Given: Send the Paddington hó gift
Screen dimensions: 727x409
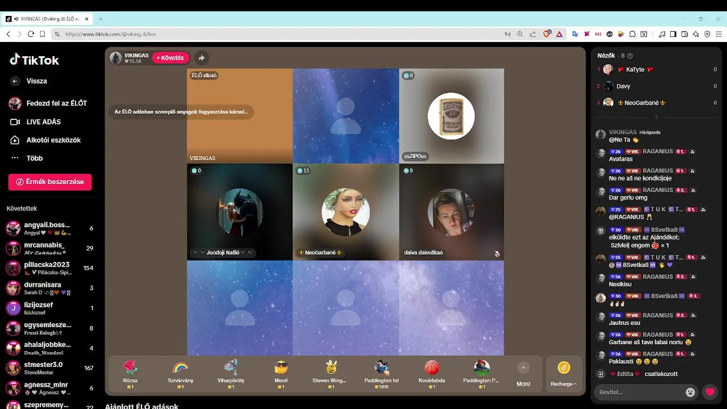Looking at the screenshot, I should (381, 374).
